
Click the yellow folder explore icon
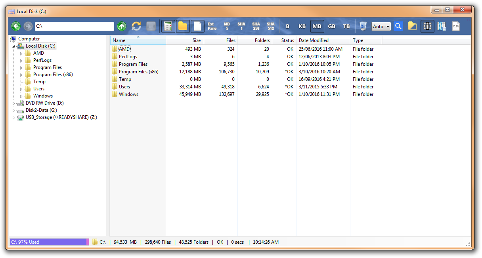[x=412, y=26]
